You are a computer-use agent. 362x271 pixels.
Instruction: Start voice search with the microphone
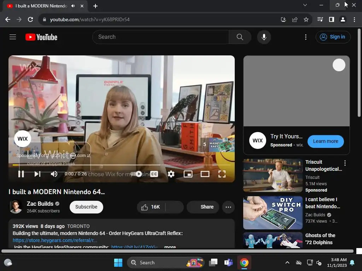coord(264,37)
